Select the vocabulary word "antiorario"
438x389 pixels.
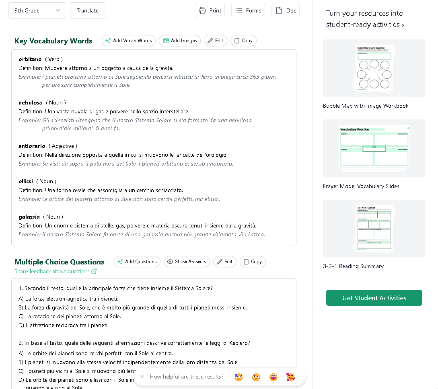tap(32, 146)
